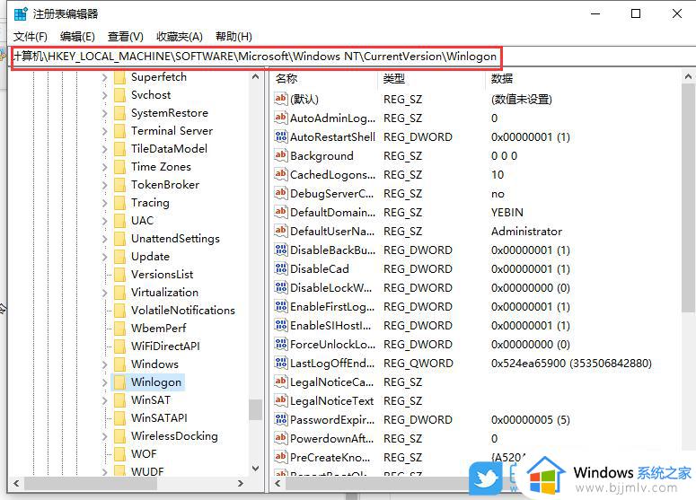Select the AutoAdminLog value name
696x500 pixels.
(332, 118)
